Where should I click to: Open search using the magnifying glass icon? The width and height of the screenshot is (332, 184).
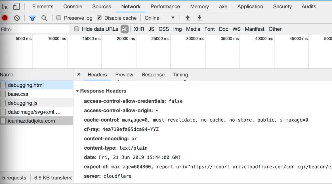[44, 18]
